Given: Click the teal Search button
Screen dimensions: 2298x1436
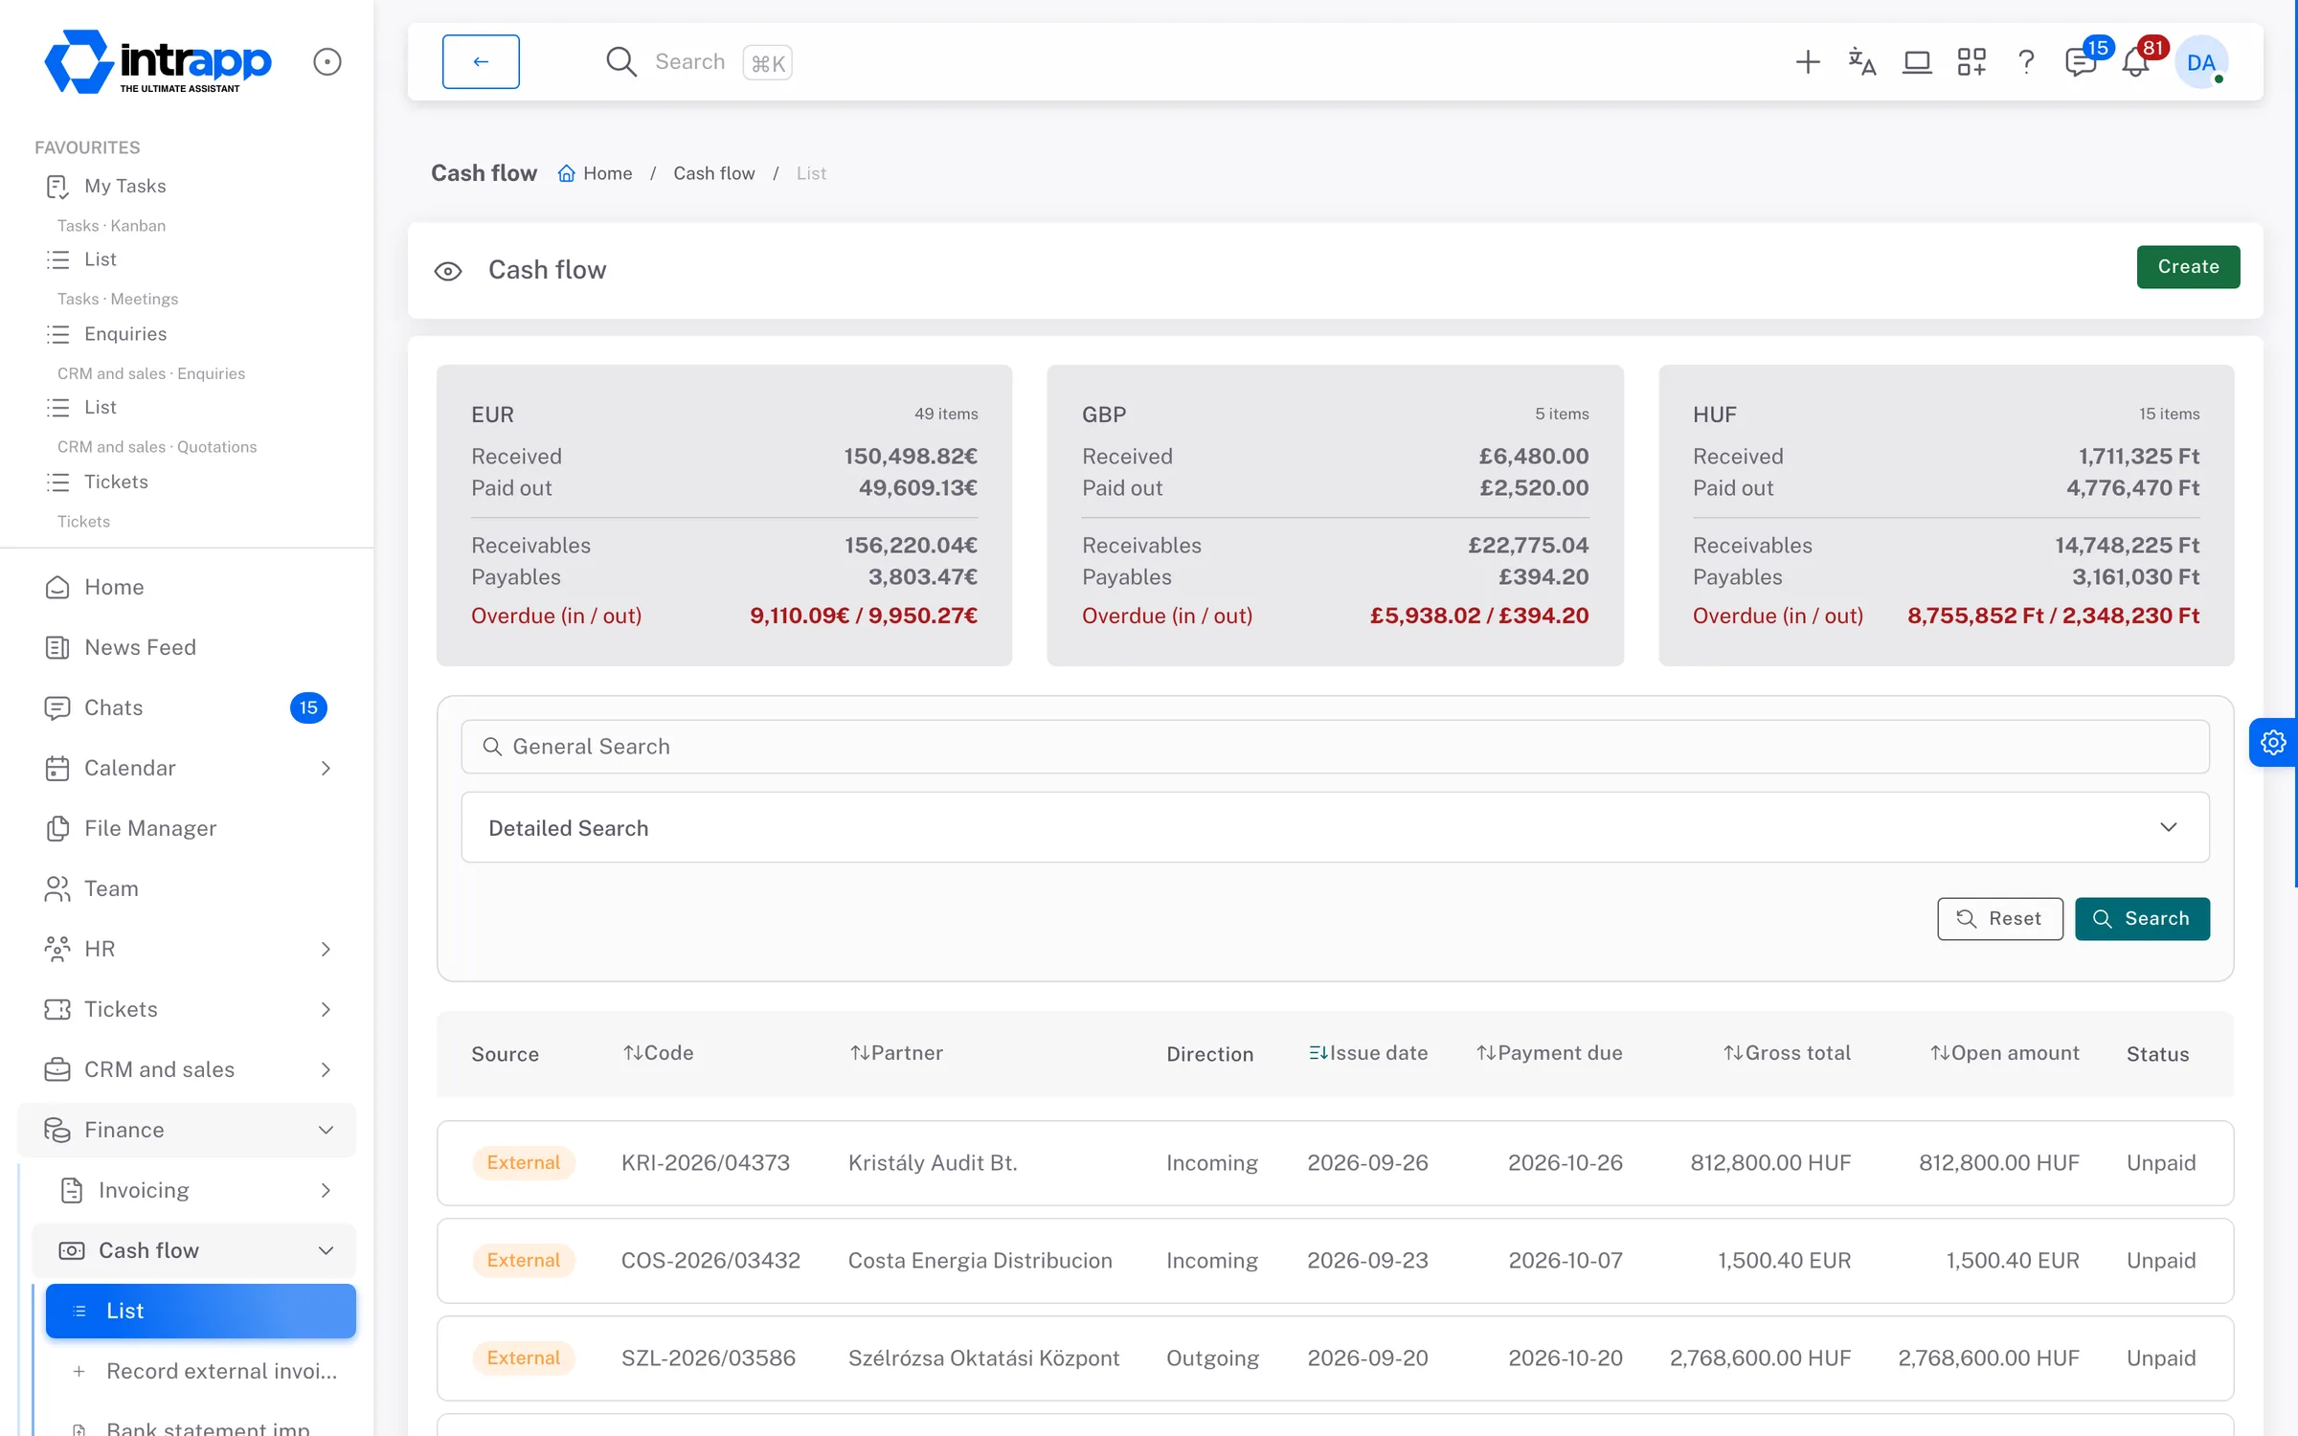Looking at the screenshot, I should tap(2142, 918).
